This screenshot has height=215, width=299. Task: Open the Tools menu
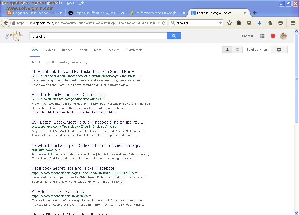70,3
